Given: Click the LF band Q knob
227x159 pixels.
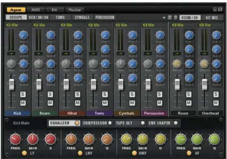Looking at the screenshot, I should coord(51,139).
